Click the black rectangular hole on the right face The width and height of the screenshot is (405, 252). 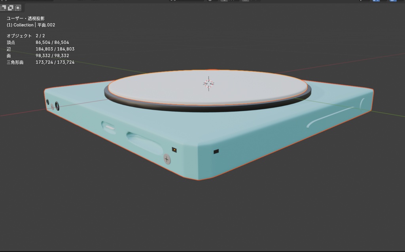point(216,151)
